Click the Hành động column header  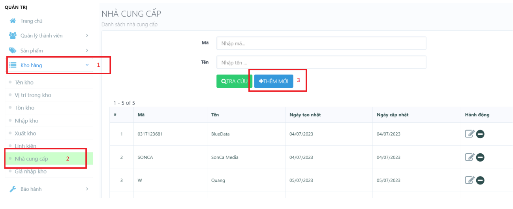[x=477, y=115]
